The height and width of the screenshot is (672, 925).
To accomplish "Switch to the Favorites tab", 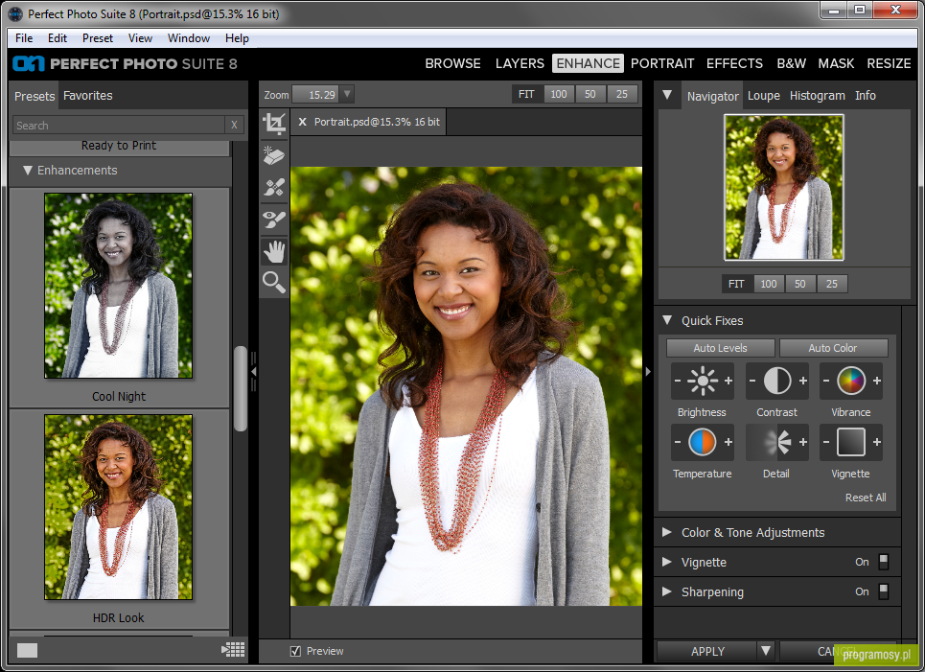I will coord(88,96).
